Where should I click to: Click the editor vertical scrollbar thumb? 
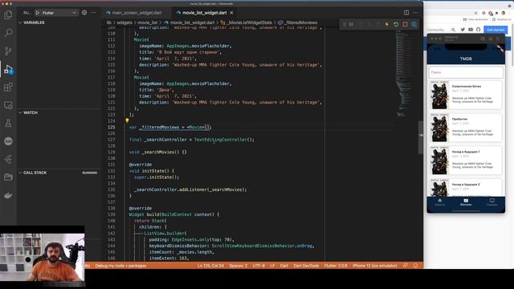421,137
